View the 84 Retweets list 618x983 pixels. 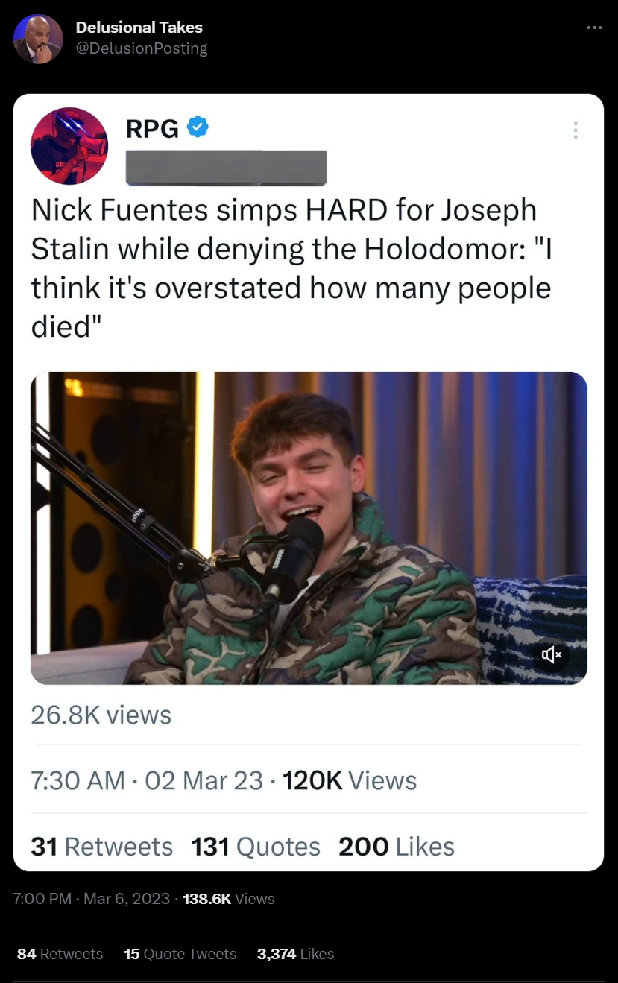(x=60, y=954)
